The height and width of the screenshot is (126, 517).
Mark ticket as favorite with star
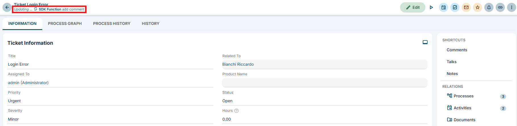click(478, 7)
